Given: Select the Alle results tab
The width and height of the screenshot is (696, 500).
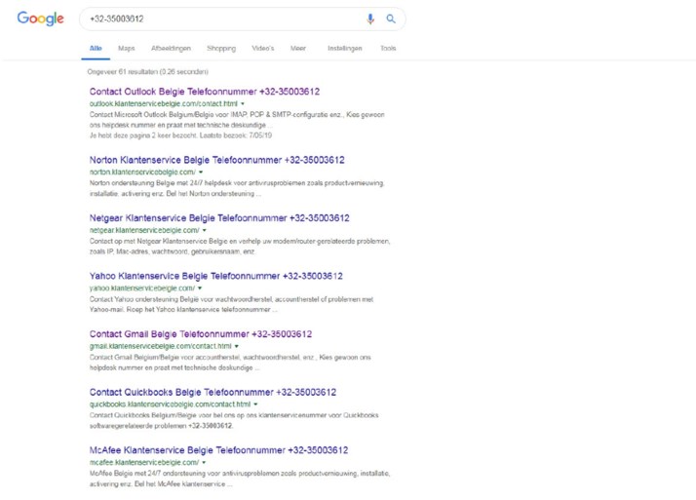Looking at the screenshot, I should [x=96, y=49].
